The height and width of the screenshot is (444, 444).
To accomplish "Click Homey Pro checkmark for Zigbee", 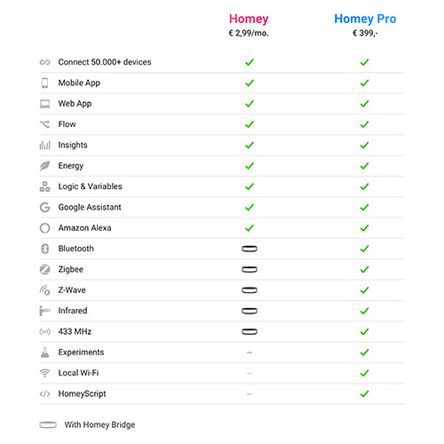I will (x=364, y=269).
